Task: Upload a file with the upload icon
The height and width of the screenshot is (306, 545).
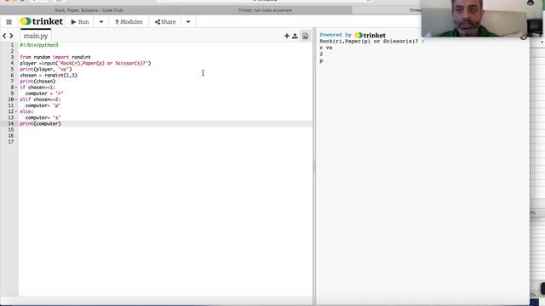Action: click(295, 36)
